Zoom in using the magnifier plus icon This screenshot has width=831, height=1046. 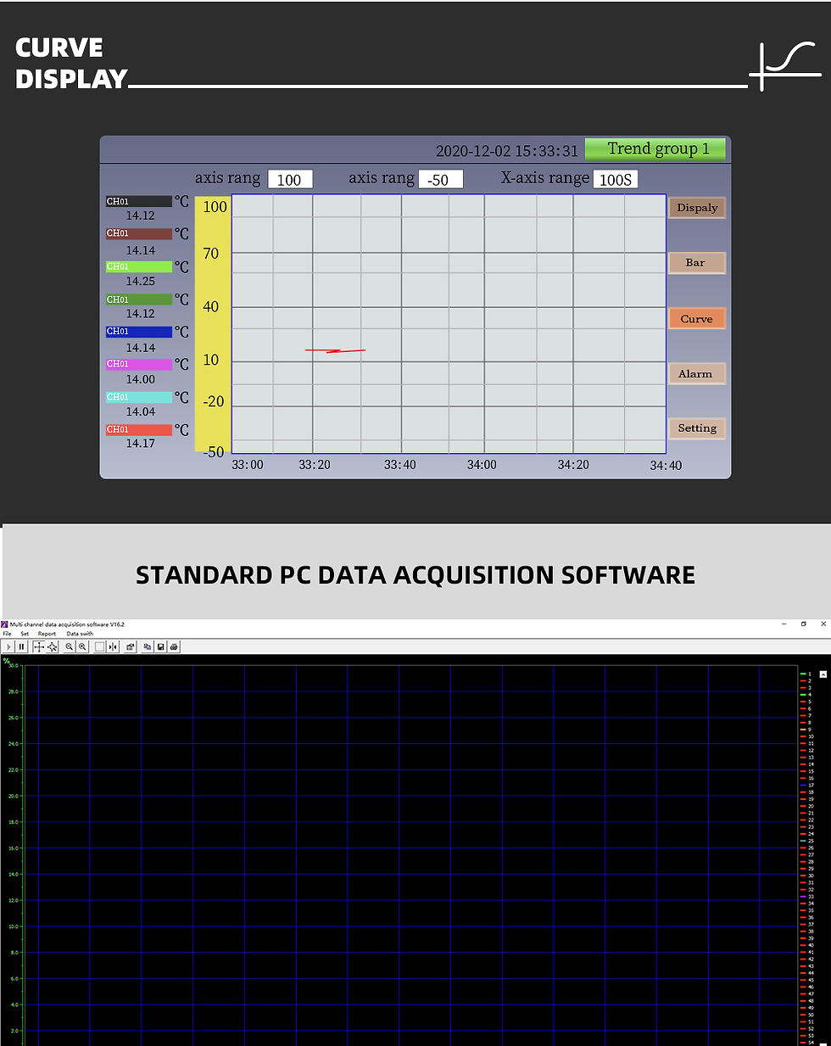pyautogui.click(x=82, y=646)
